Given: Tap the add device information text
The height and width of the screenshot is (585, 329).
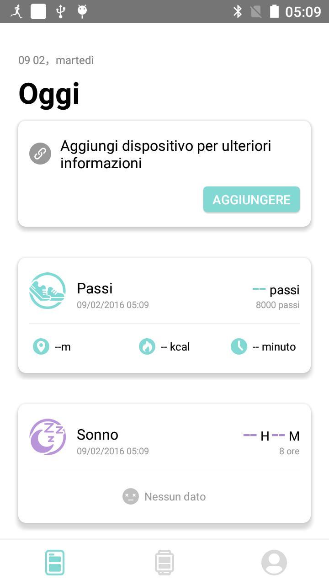Looking at the screenshot, I should pos(165,154).
